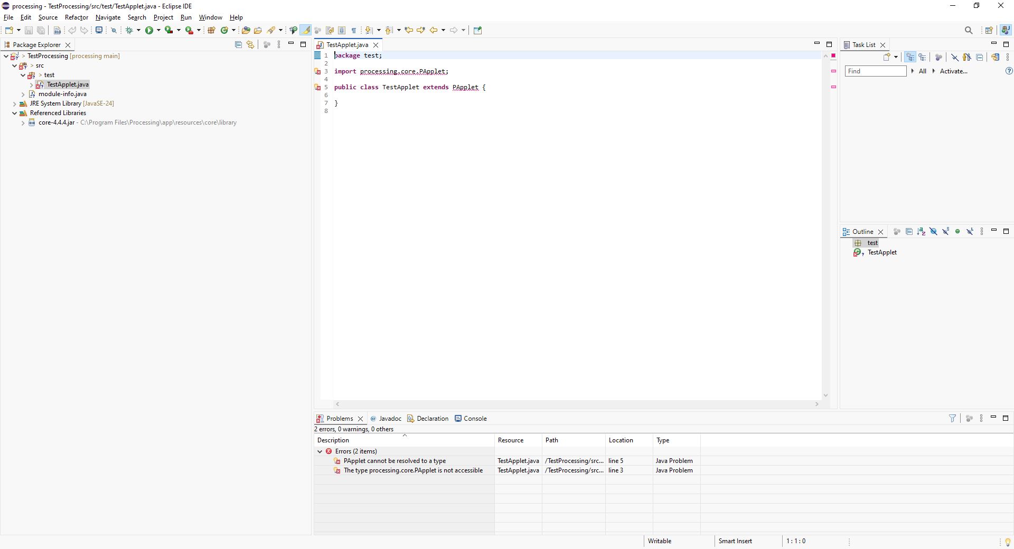Screen dimensions: 1014x549
Task: Open the Project menu
Action: click(x=163, y=17)
